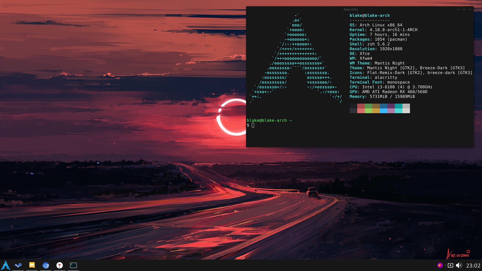Click the bright sky-blue swatch in neofetch palette

384,111
